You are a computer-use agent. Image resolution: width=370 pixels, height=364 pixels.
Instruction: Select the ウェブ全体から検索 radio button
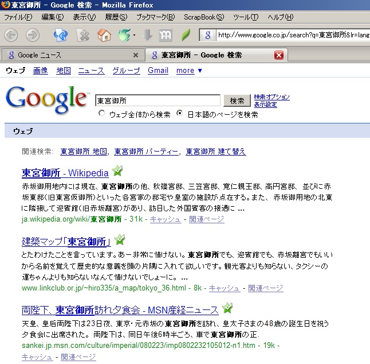pos(102,114)
